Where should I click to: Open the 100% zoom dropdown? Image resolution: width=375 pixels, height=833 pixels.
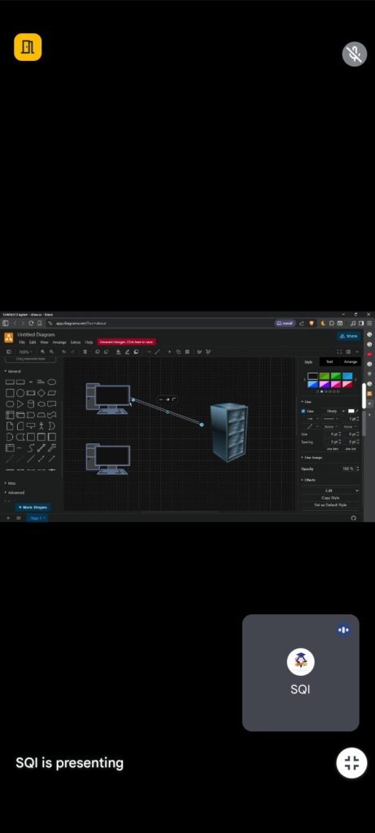[25, 351]
